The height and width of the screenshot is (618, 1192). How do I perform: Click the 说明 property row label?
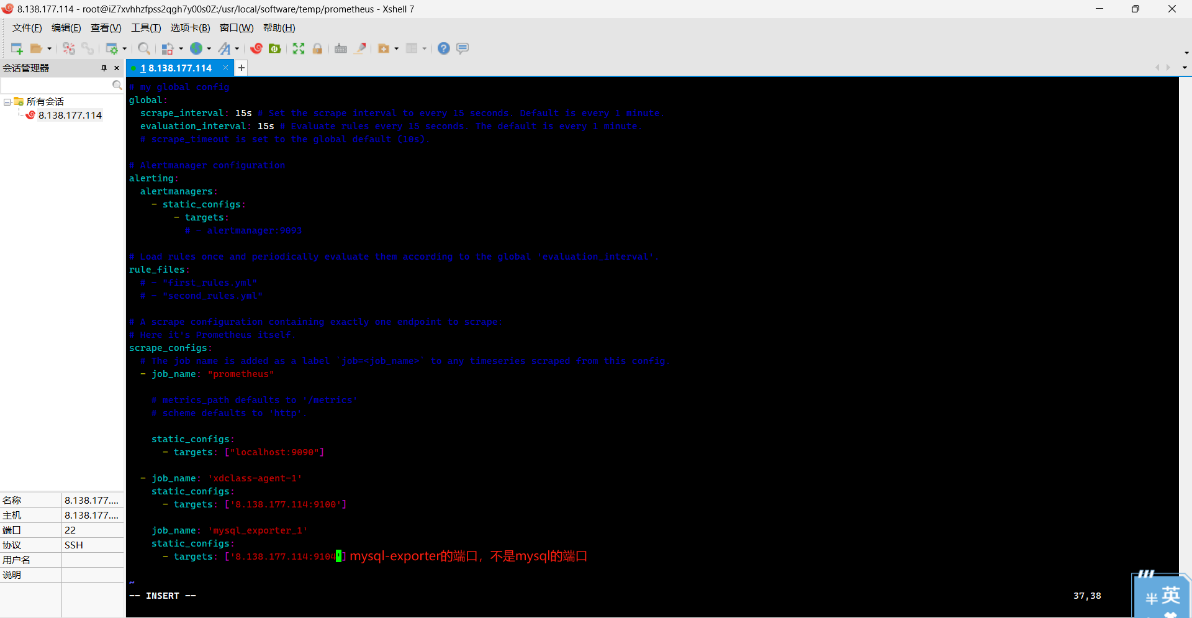tap(30, 575)
